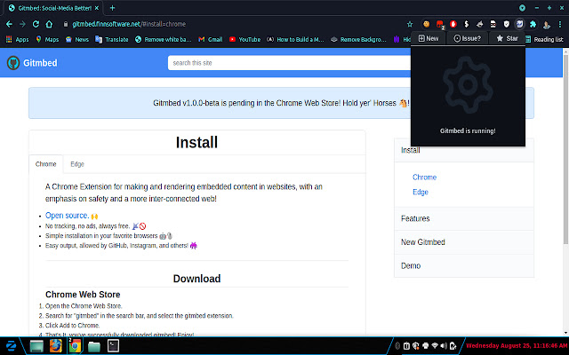The width and height of the screenshot is (569, 355).
Task: Open the cookie extension icon
Action: [427, 24]
